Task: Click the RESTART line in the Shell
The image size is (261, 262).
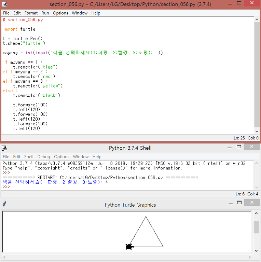Action: pos(100,177)
